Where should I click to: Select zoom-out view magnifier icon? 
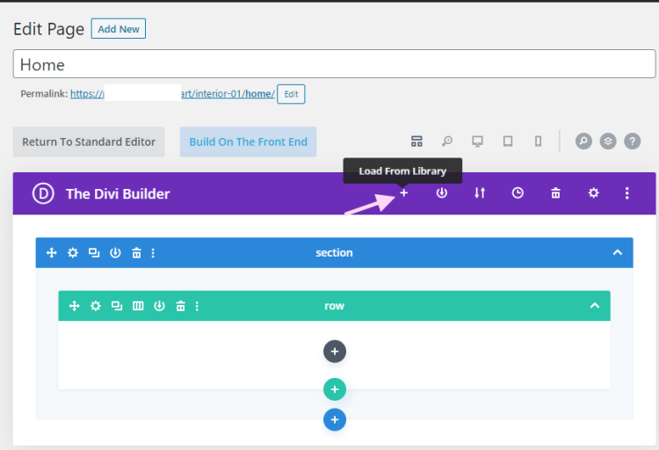(x=447, y=142)
